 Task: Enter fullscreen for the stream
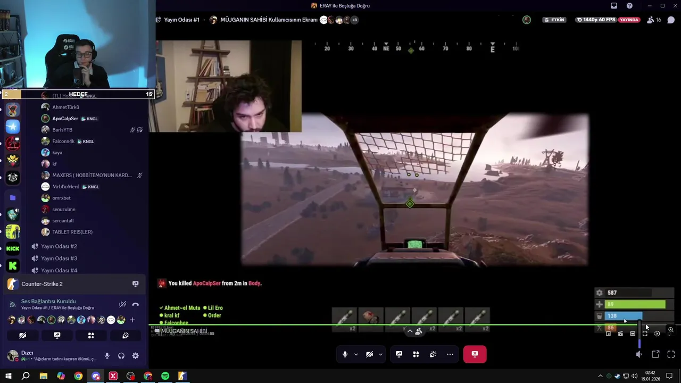click(x=671, y=354)
